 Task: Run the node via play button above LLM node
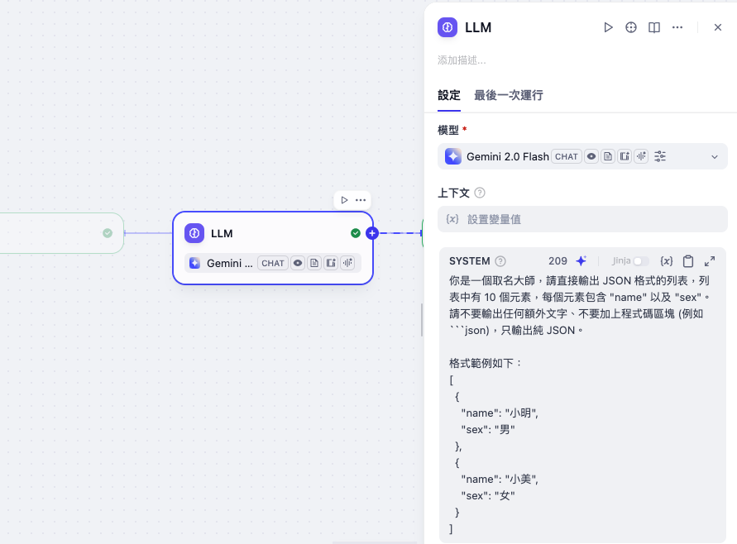(x=344, y=200)
